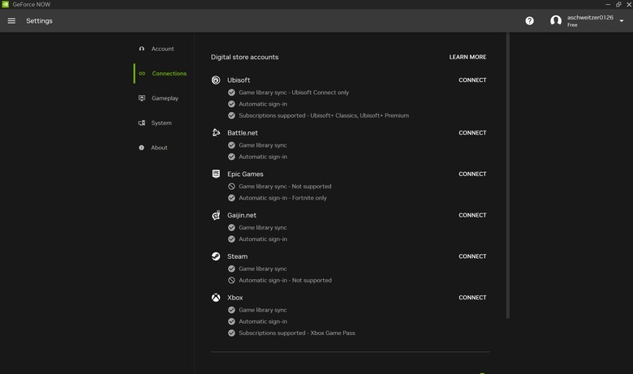Click the Xbox logo icon
Screen dimensions: 633x374
pos(216,298)
